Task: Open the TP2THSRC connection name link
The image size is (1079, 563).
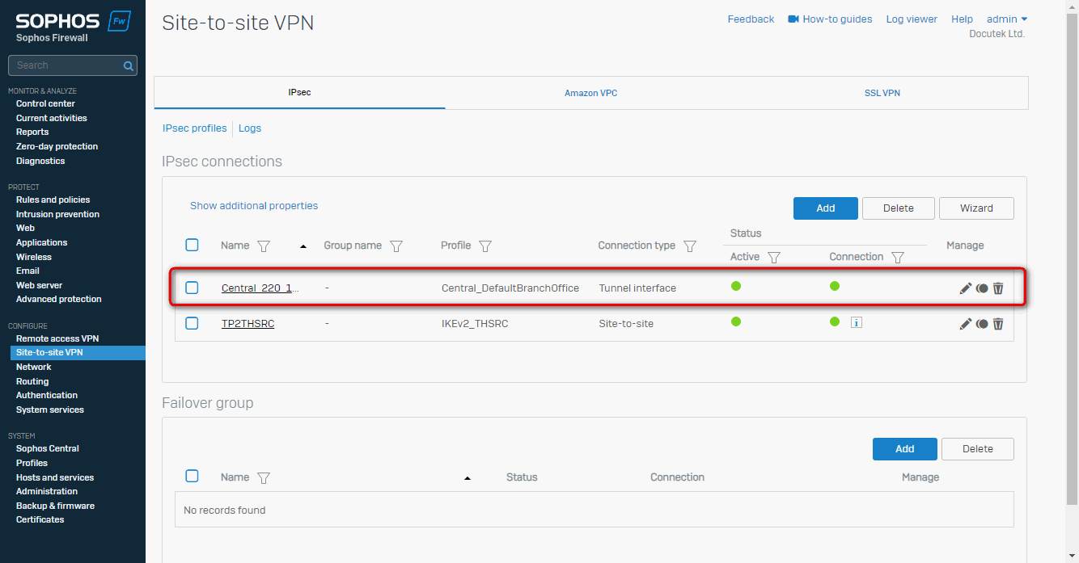Action: (248, 324)
